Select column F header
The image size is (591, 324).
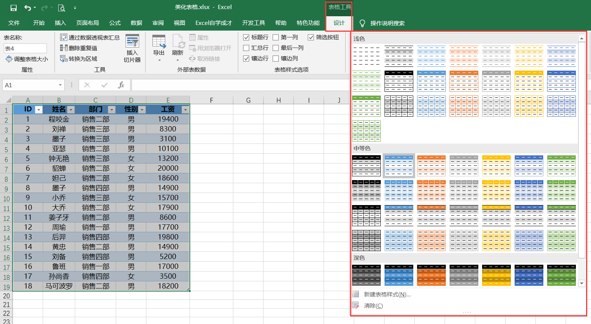pos(211,100)
